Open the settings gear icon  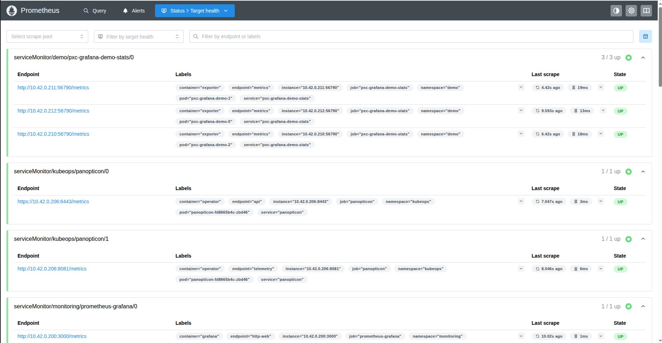(631, 11)
